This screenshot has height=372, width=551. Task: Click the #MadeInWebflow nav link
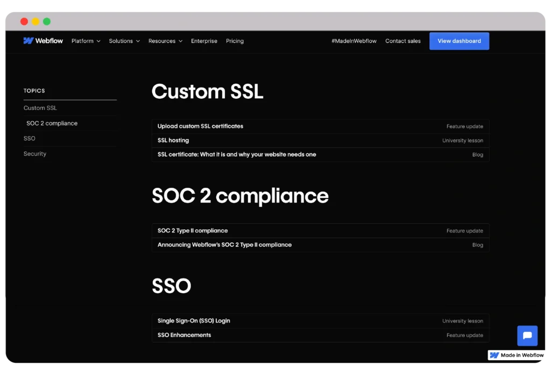click(354, 41)
